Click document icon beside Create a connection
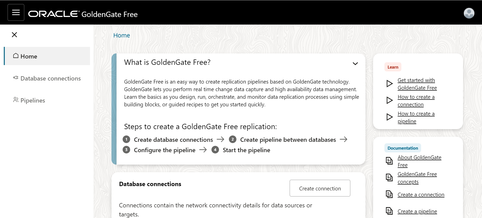This screenshot has width=482, height=218. click(x=389, y=194)
